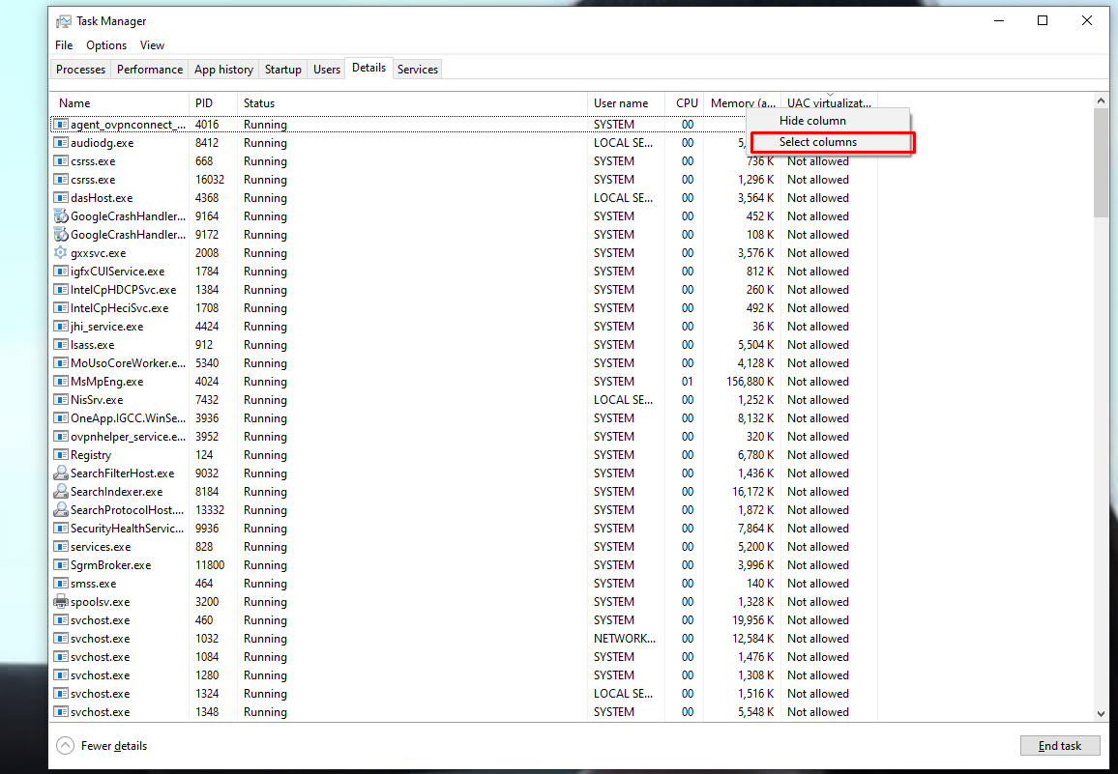Click the scrollbar down arrow
This screenshot has height=774, width=1118.
pyautogui.click(x=1101, y=713)
